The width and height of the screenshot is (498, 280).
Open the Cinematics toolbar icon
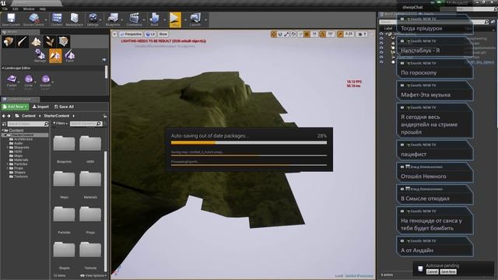(134, 19)
